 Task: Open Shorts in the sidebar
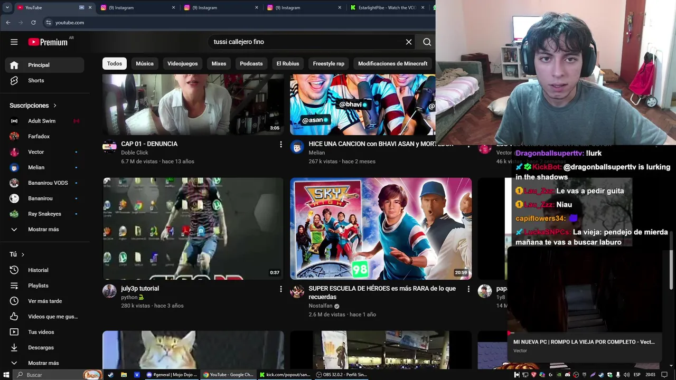(x=44, y=80)
